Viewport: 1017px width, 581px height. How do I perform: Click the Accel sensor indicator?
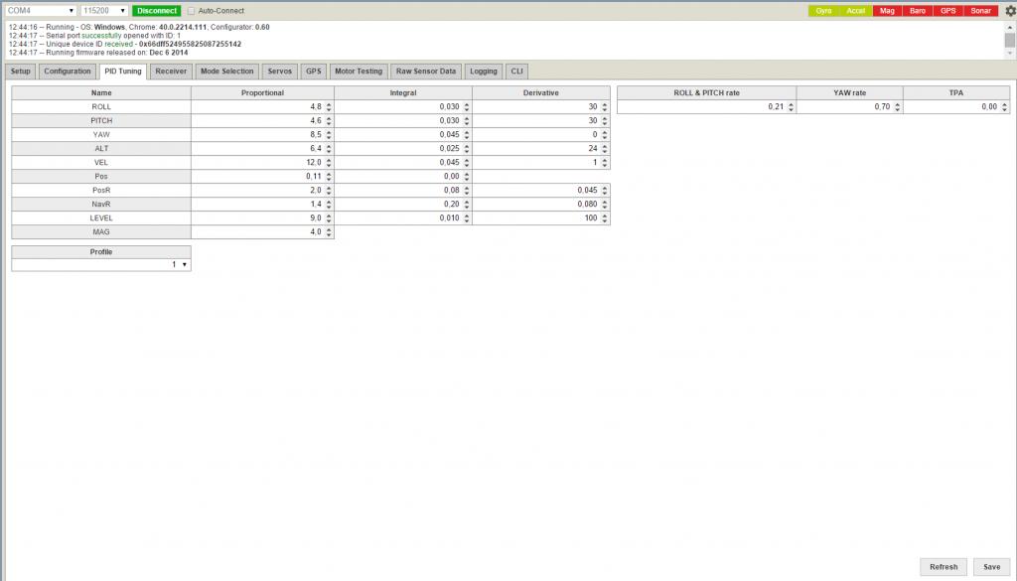(855, 11)
